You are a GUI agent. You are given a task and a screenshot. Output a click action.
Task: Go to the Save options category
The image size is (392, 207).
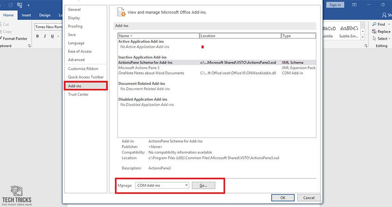pos(72,34)
